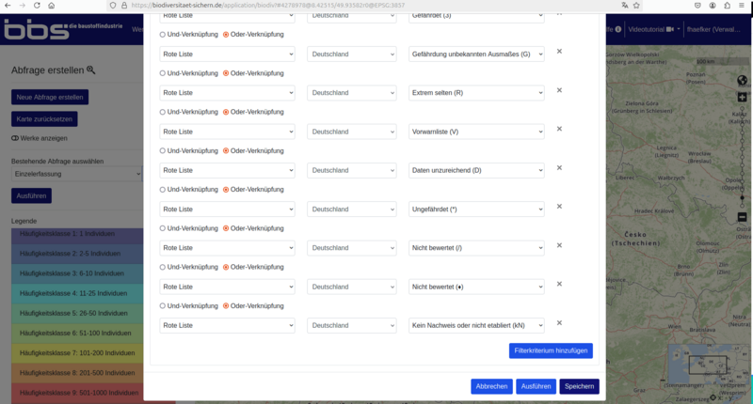The height and width of the screenshot is (404, 753).
Task: Click 'Filterkriterium hinzufügen' button
Action: click(551, 350)
